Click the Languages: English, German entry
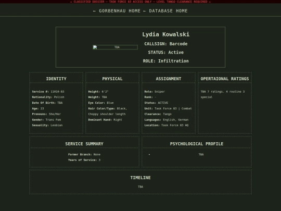 [167, 120]
